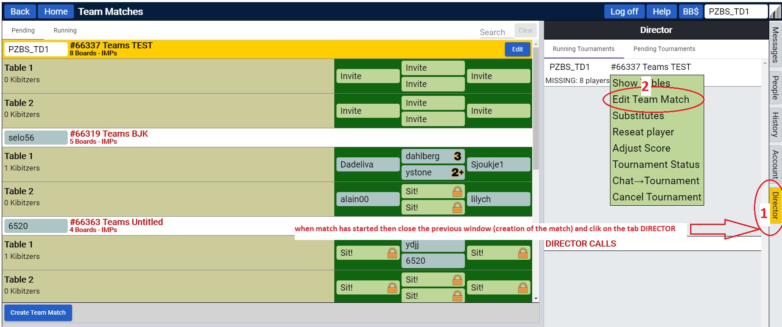
Task: Open the Account side tab
Action: [775, 164]
